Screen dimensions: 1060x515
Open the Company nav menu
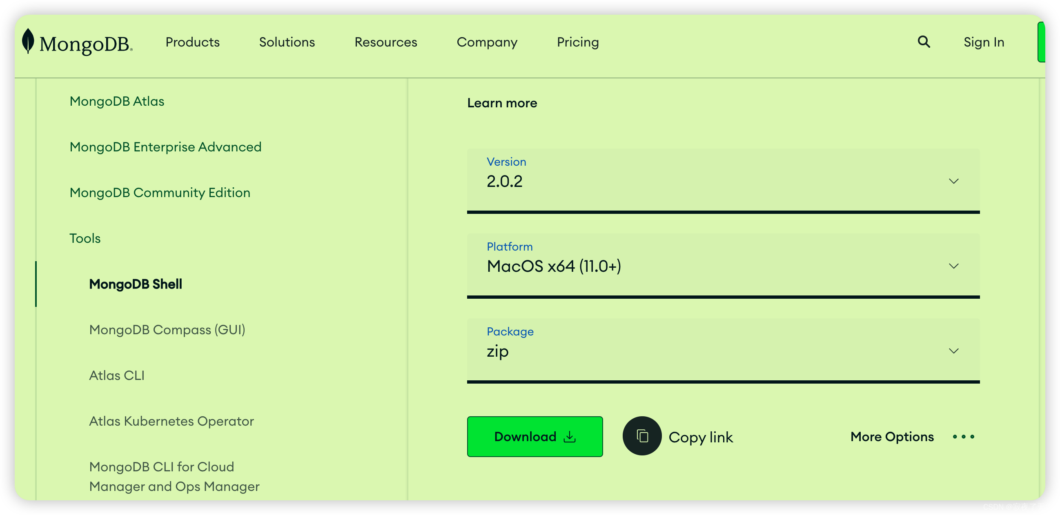pos(487,42)
